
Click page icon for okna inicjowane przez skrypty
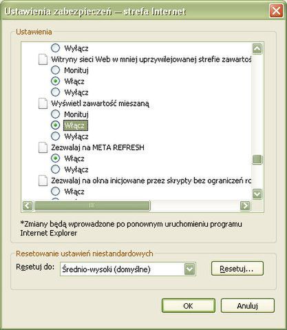coord(43,181)
